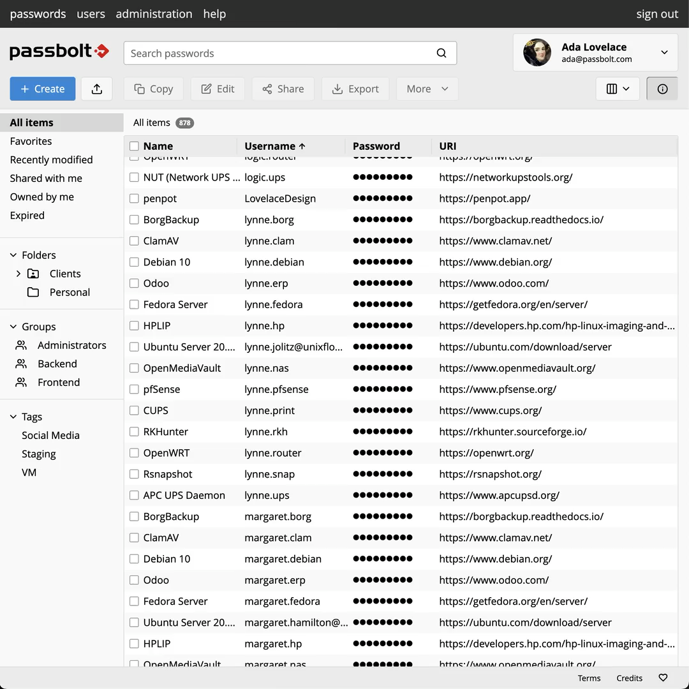The image size is (689, 689).
Task: Expand the Clients folder arrow
Action: [19, 274]
